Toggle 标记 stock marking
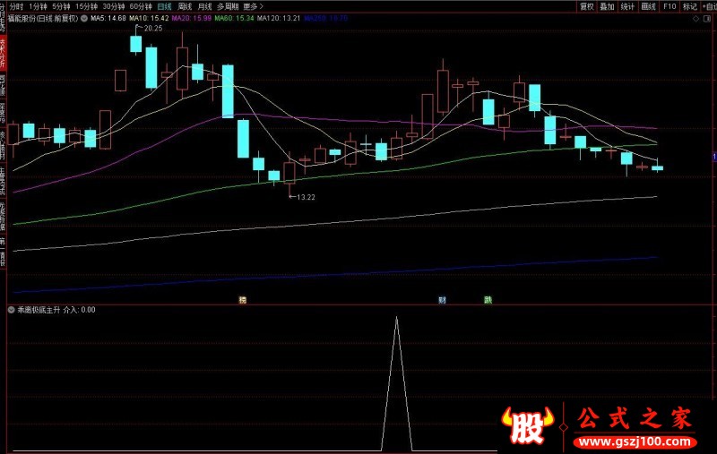This screenshot has width=717, height=454. coord(689,5)
